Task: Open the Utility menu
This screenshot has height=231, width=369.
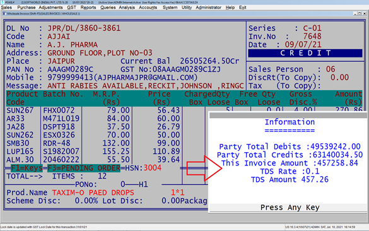Action: point(187,8)
